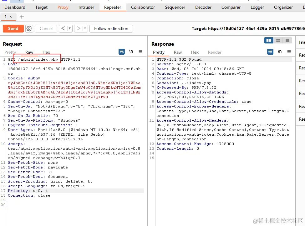Open the Sequencer tab
The image size is (305, 226).
175,8
